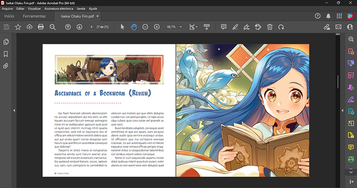Open the yellow page note tool
Viewport: 357px width, 188px height.
click(x=351, y=135)
